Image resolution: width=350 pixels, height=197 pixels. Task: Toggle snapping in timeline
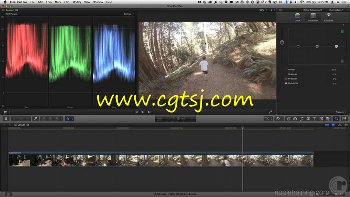click(346, 125)
